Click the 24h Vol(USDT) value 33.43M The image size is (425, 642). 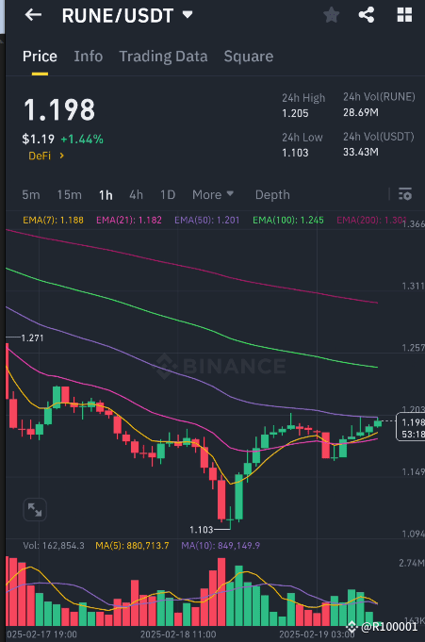361,152
